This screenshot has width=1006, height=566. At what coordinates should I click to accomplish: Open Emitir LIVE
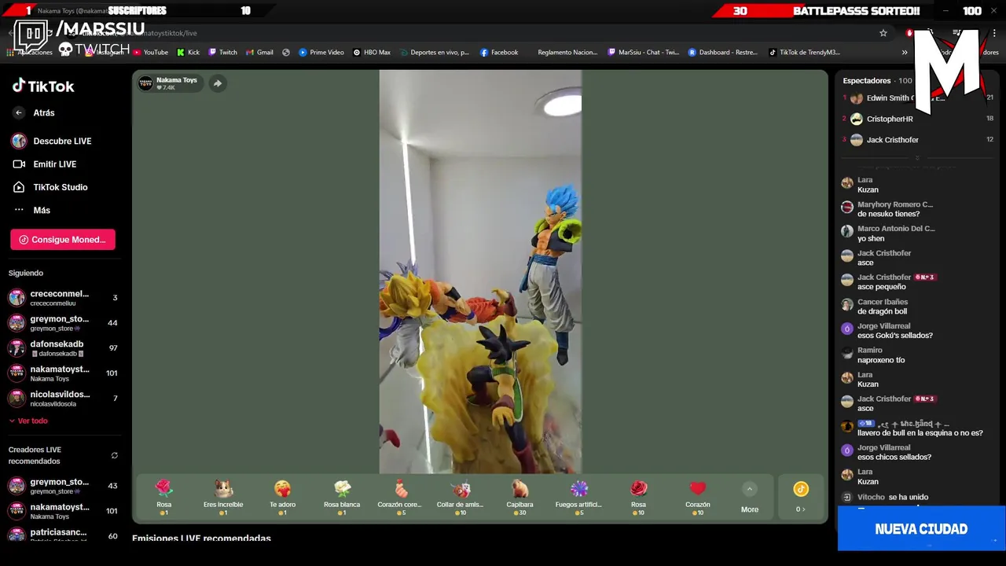pos(45,164)
